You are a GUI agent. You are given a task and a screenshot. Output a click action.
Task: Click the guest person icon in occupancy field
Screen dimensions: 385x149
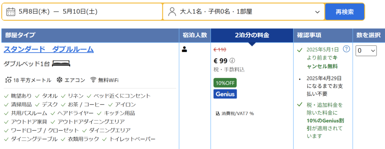(172, 12)
